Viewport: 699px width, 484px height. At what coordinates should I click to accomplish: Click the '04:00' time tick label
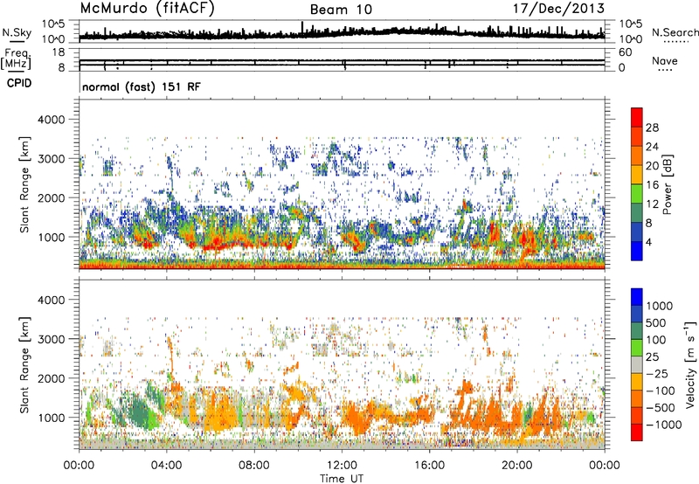(x=166, y=466)
